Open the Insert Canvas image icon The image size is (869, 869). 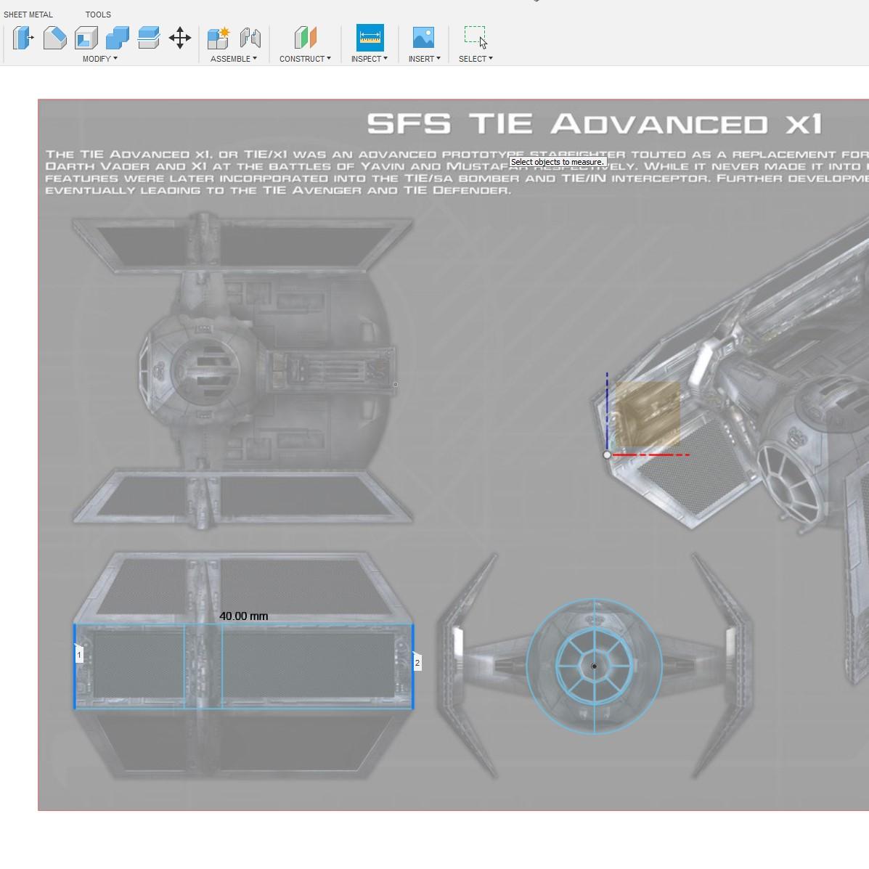point(423,38)
